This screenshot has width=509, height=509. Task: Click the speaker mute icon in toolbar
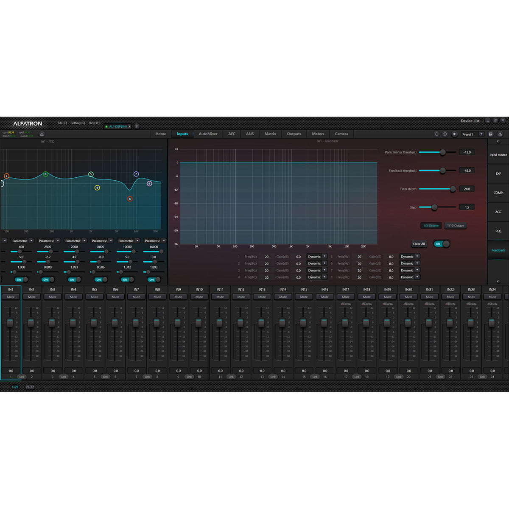(455, 134)
